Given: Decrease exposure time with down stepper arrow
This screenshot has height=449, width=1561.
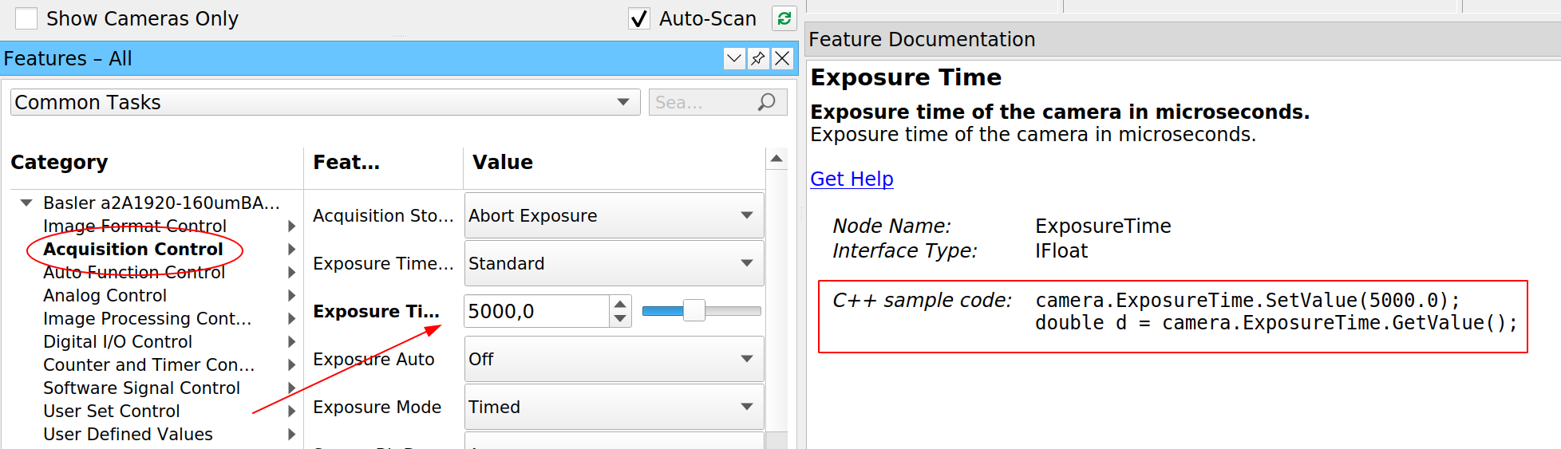Looking at the screenshot, I should tap(620, 319).
